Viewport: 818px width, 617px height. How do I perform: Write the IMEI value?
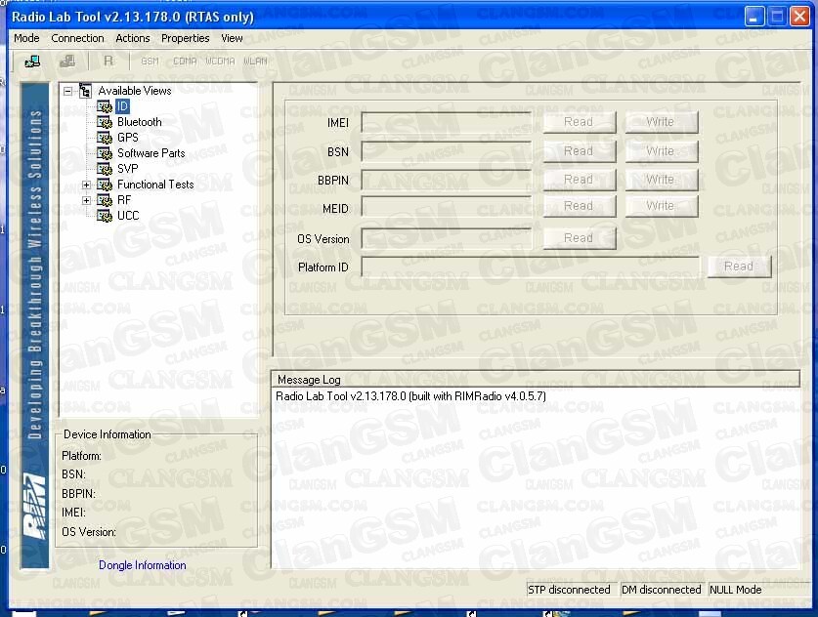tap(662, 122)
